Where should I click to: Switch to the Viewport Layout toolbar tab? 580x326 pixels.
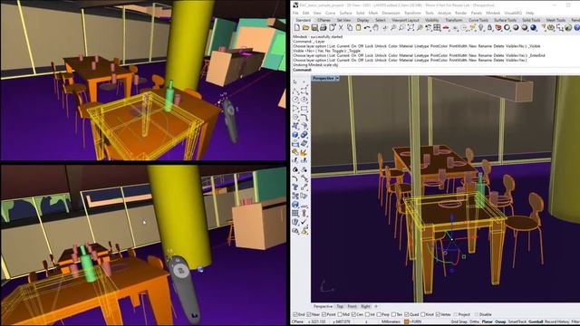pos(405,20)
